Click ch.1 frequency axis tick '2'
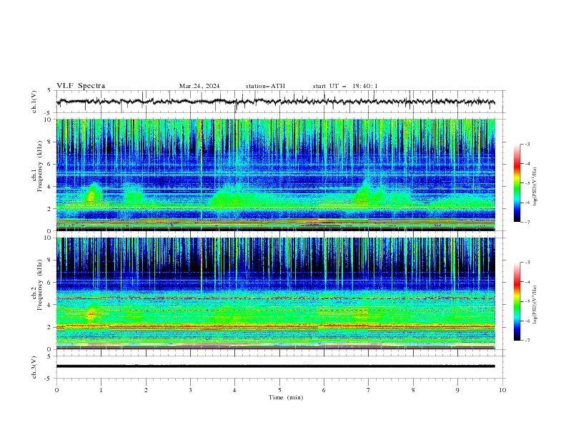Image resolution: width=566 pixels, height=438 pixels. pos(50,208)
